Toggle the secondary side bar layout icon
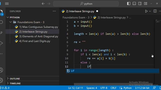Image resolution: width=161 pixels, height=90 pixels. point(140,3)
